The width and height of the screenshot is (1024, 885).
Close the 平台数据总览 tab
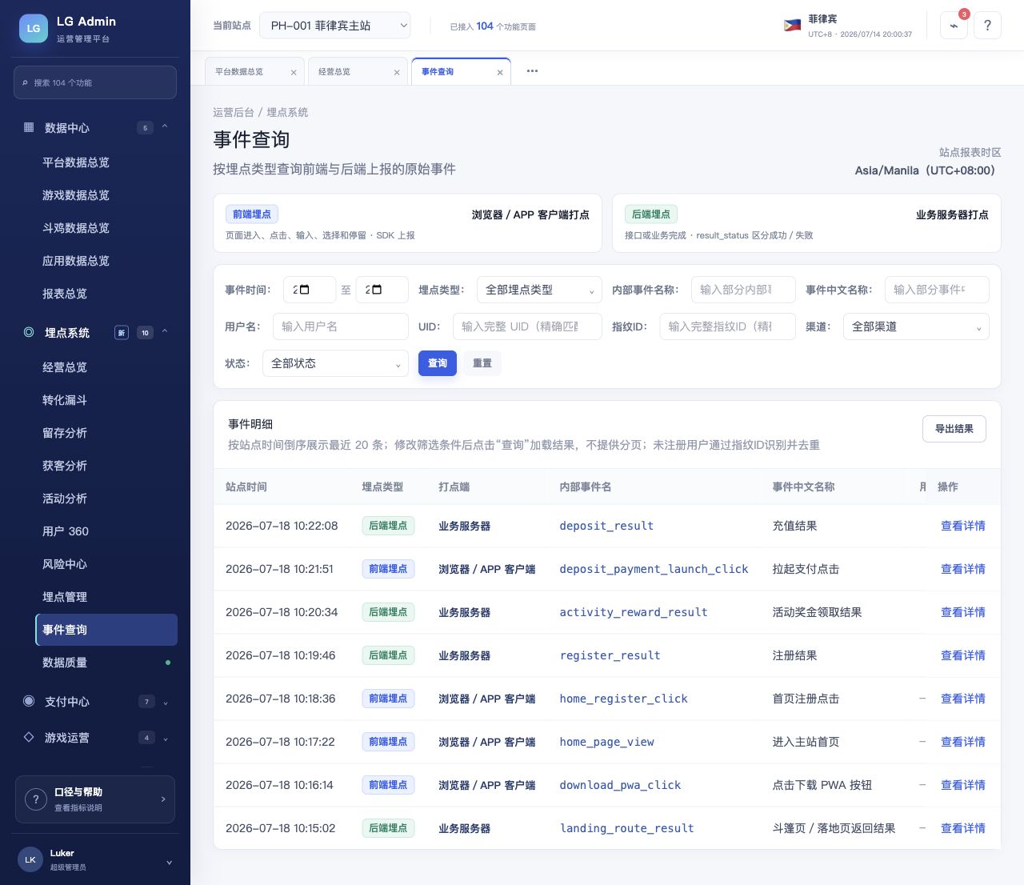294,72
